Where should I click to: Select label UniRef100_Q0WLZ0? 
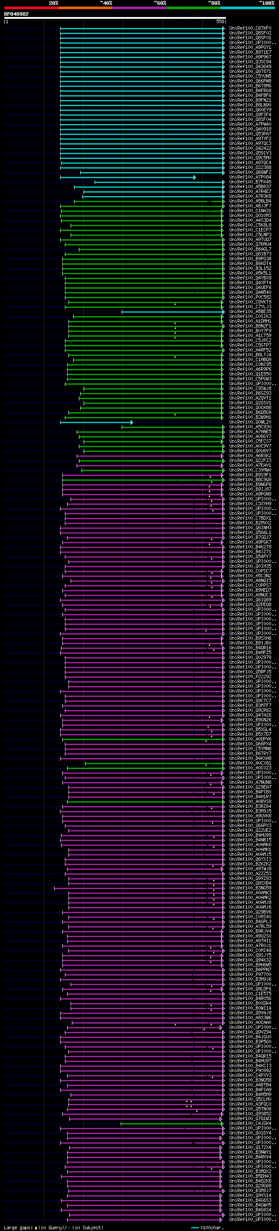250,422
